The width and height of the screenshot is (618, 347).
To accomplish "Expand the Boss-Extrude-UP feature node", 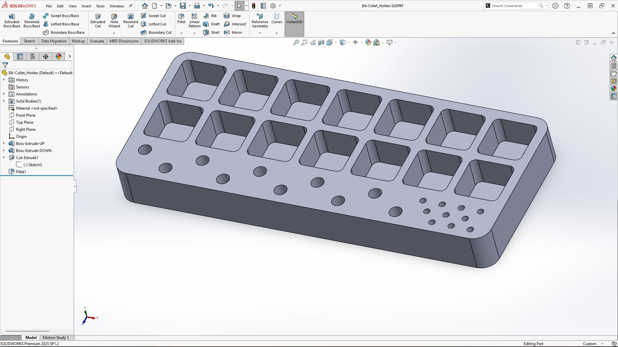I will coord(4,144).
